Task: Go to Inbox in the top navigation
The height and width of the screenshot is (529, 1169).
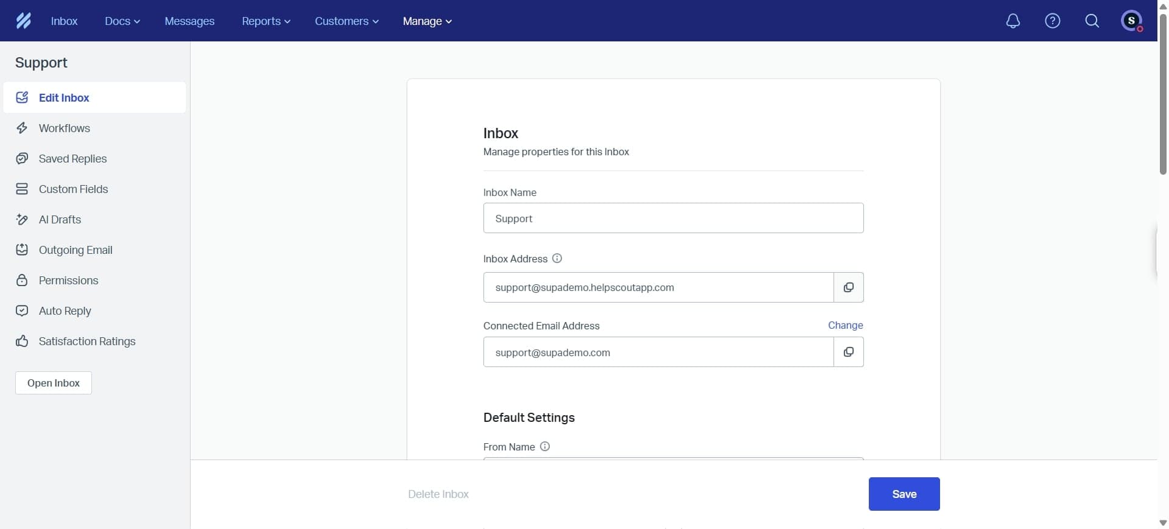Action: click(64, 21)
